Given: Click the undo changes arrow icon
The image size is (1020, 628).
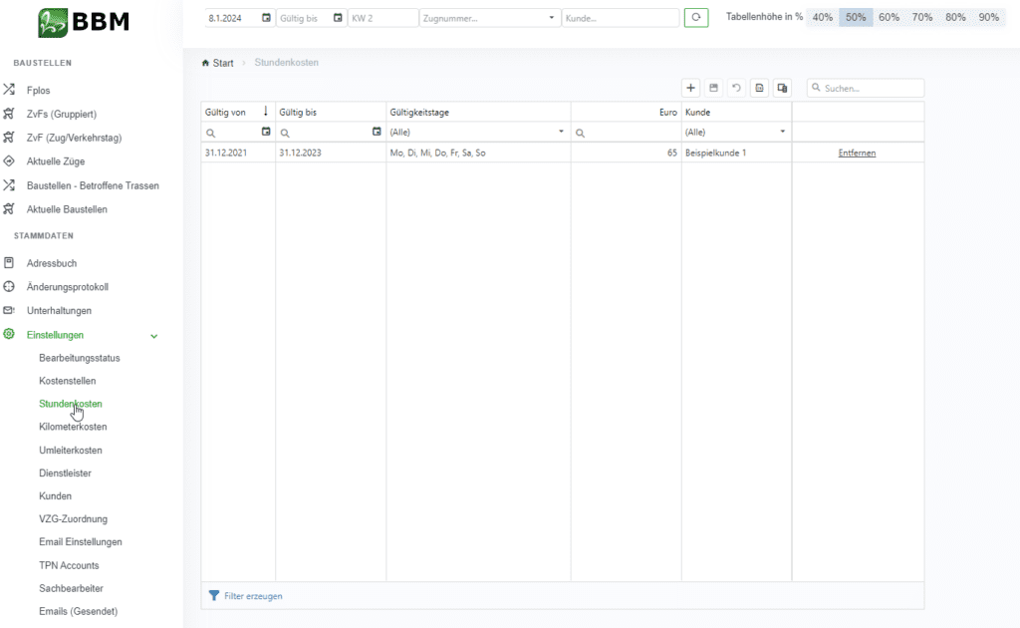Looking at the screenshot, I should pos(736,88).
